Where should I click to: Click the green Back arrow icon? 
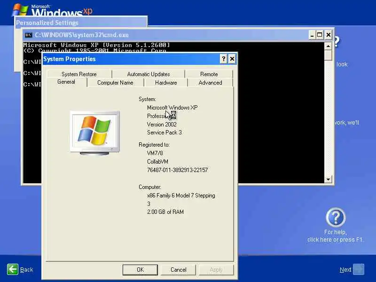click(x=13, y=269)
